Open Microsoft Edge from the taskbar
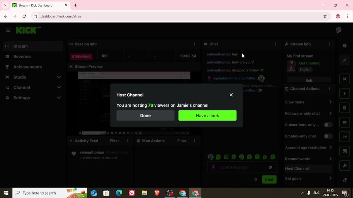 click(x=119, y=193)
